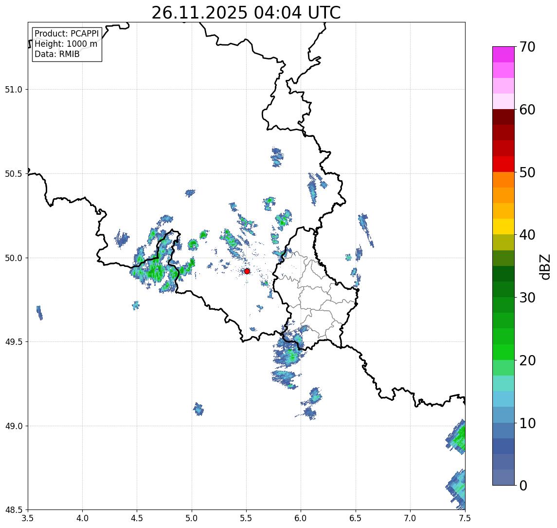Click the colorbar tick label 0

click(x=523, y=485)
